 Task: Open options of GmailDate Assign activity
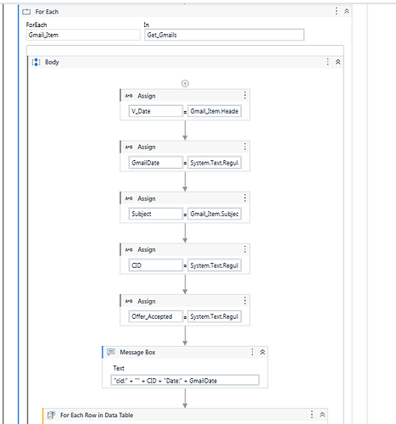coord(245,147)
